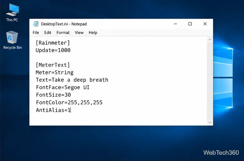
Task: Open the Format menu
Action: (63, 33)
